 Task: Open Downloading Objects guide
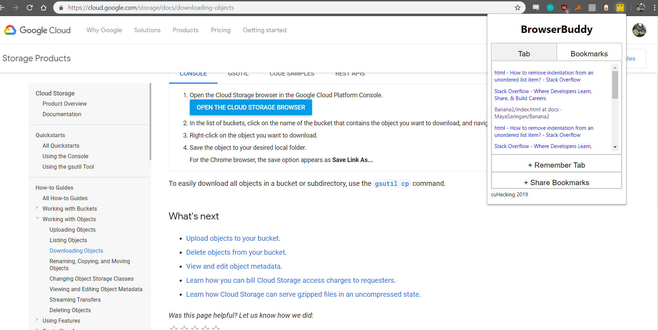coord(76,251)
